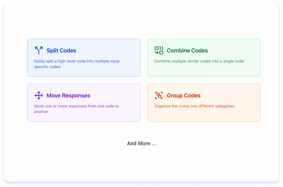Click the Split Codes branching arrows icon

[39, 50]
